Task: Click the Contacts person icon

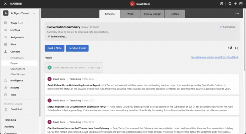Action: tap(6, 51)
